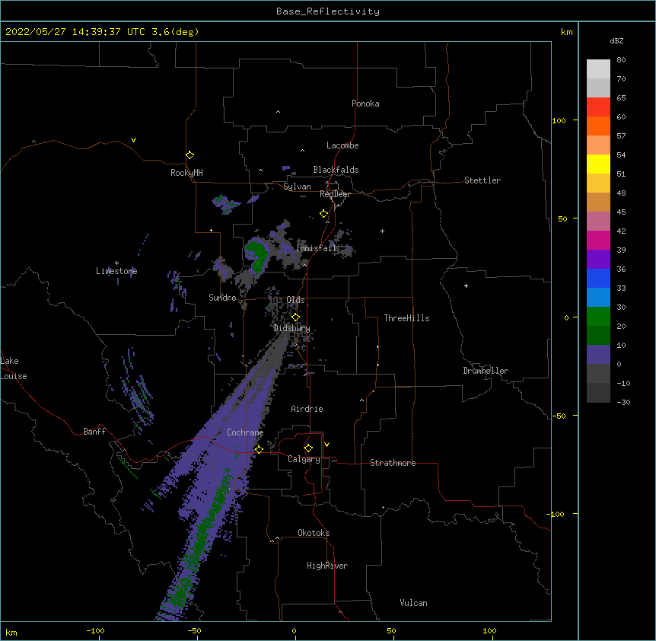This screenshot has height=641, width=656.
Task: Select the 80 dBZ white color swatch
Action: pos(598,69)
